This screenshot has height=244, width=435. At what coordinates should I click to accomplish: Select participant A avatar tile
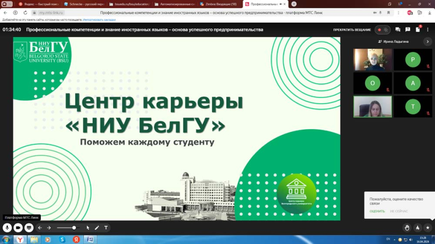point(413,83)
